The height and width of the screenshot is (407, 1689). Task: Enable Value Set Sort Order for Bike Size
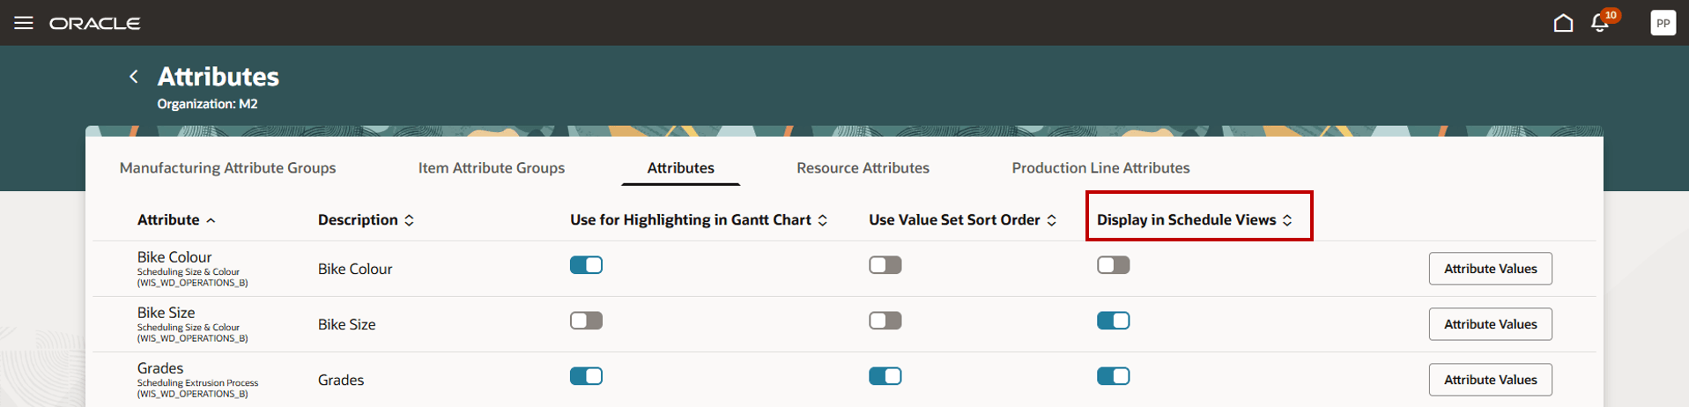[x=885, y=321]
